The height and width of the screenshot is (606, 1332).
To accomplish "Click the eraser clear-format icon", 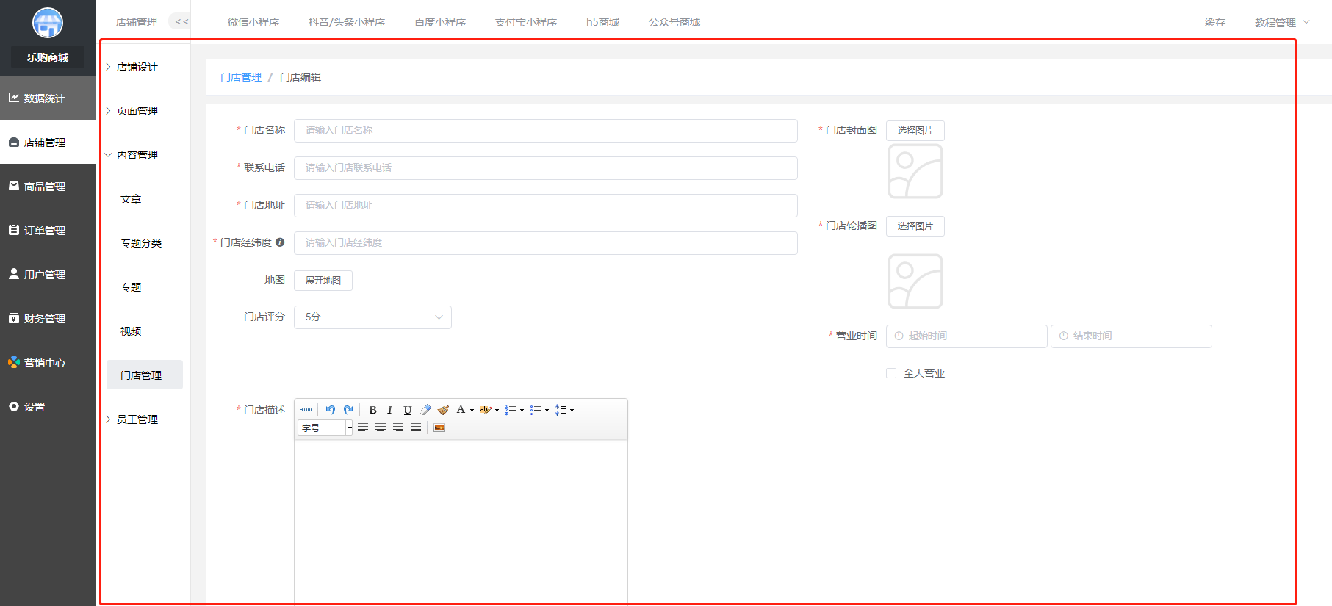I will [425, 410].
